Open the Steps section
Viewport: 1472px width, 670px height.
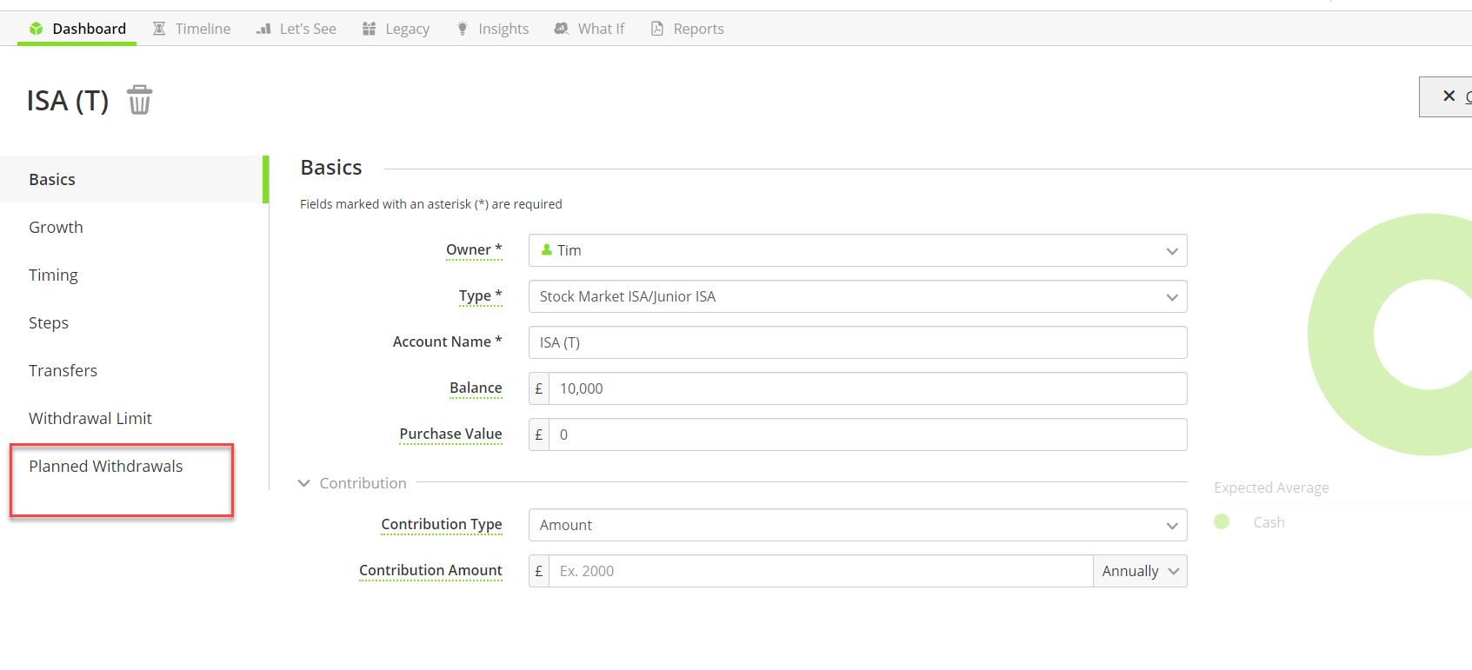click(134, 322)
